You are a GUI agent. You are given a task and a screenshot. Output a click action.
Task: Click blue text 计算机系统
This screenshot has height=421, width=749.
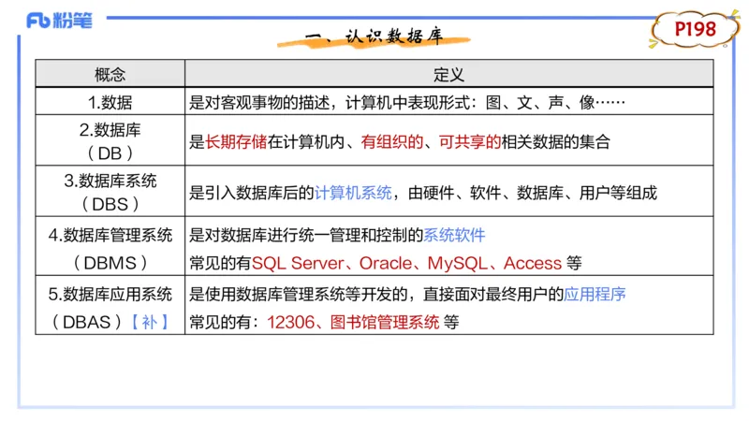click(x=353, y=193)
